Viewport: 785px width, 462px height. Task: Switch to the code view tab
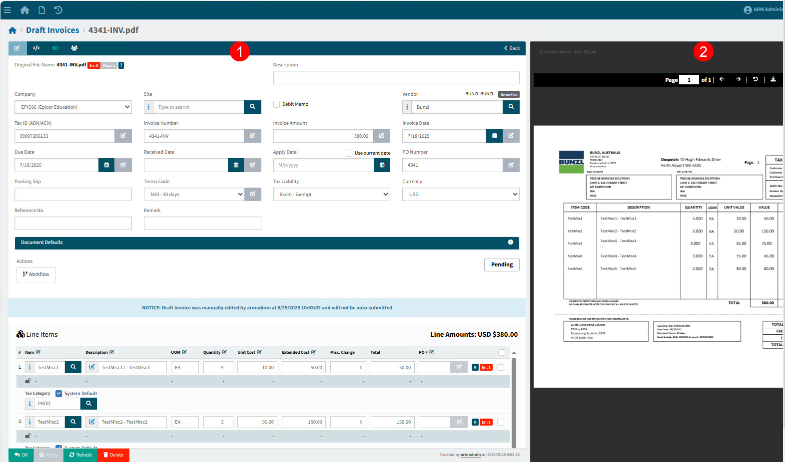point(36,48)
